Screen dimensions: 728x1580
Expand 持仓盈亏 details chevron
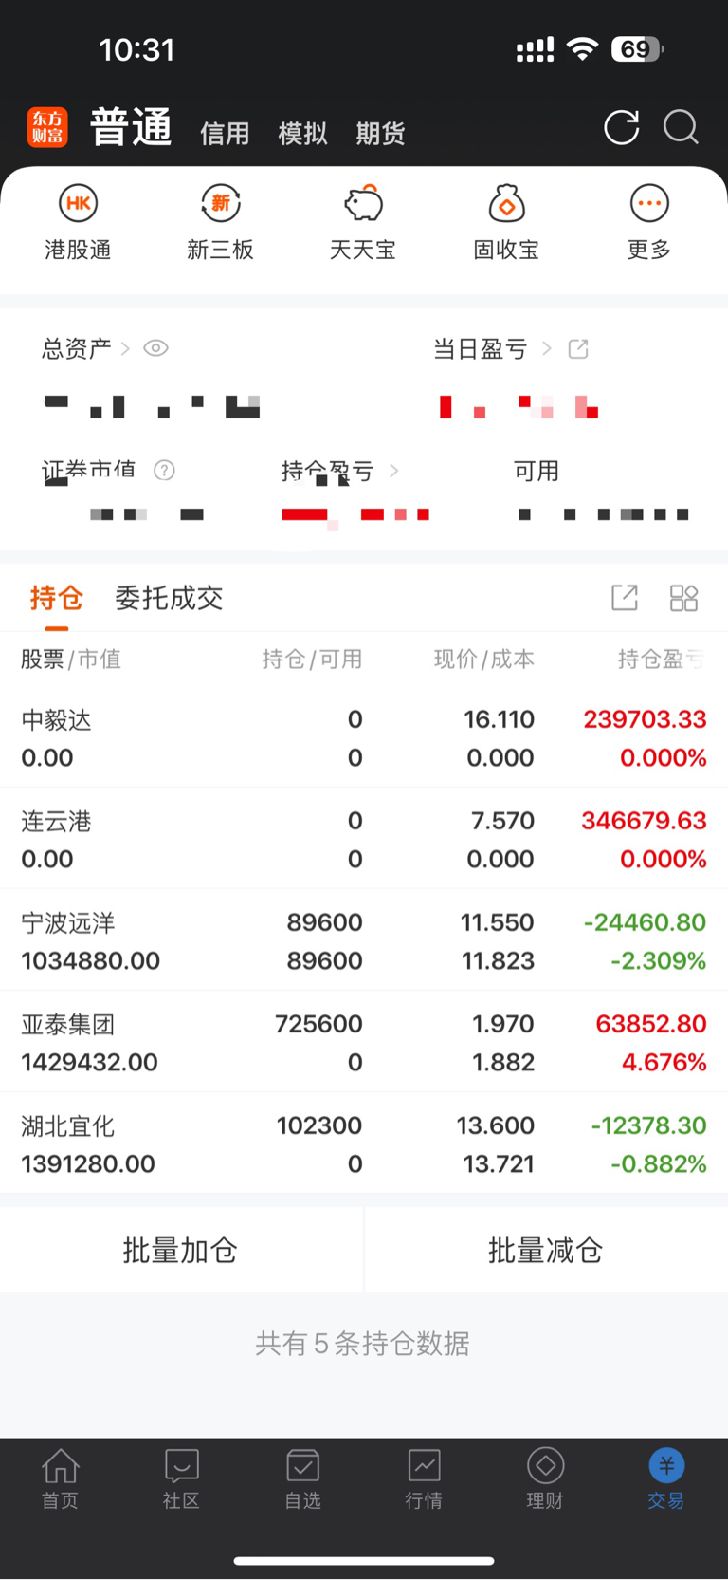[x=393, y=471]
